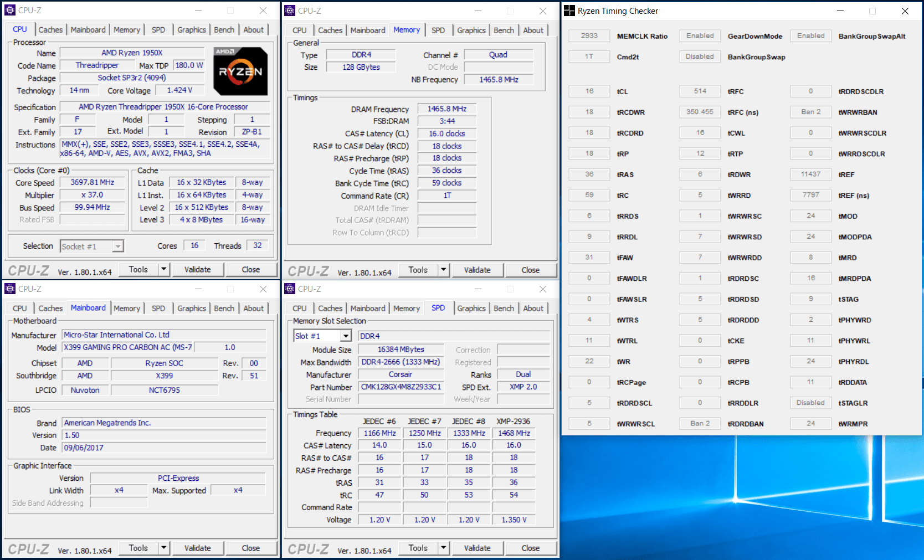924x560 pixels.
Task: Click the NB Frequency value 1465.8 MHz
Action: click(499, 80)
